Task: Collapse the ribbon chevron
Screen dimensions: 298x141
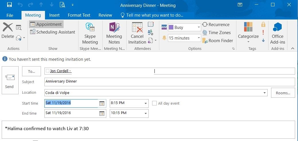Action: coord(293,49)
